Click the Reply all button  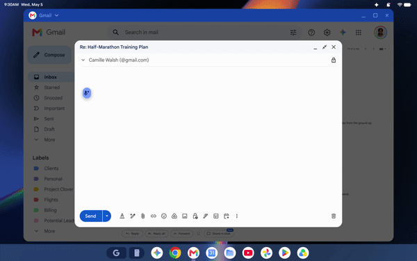click(156, 234)
